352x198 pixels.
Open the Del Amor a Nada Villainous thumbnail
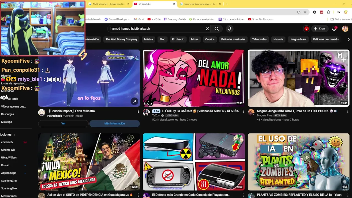coord(194,78)
